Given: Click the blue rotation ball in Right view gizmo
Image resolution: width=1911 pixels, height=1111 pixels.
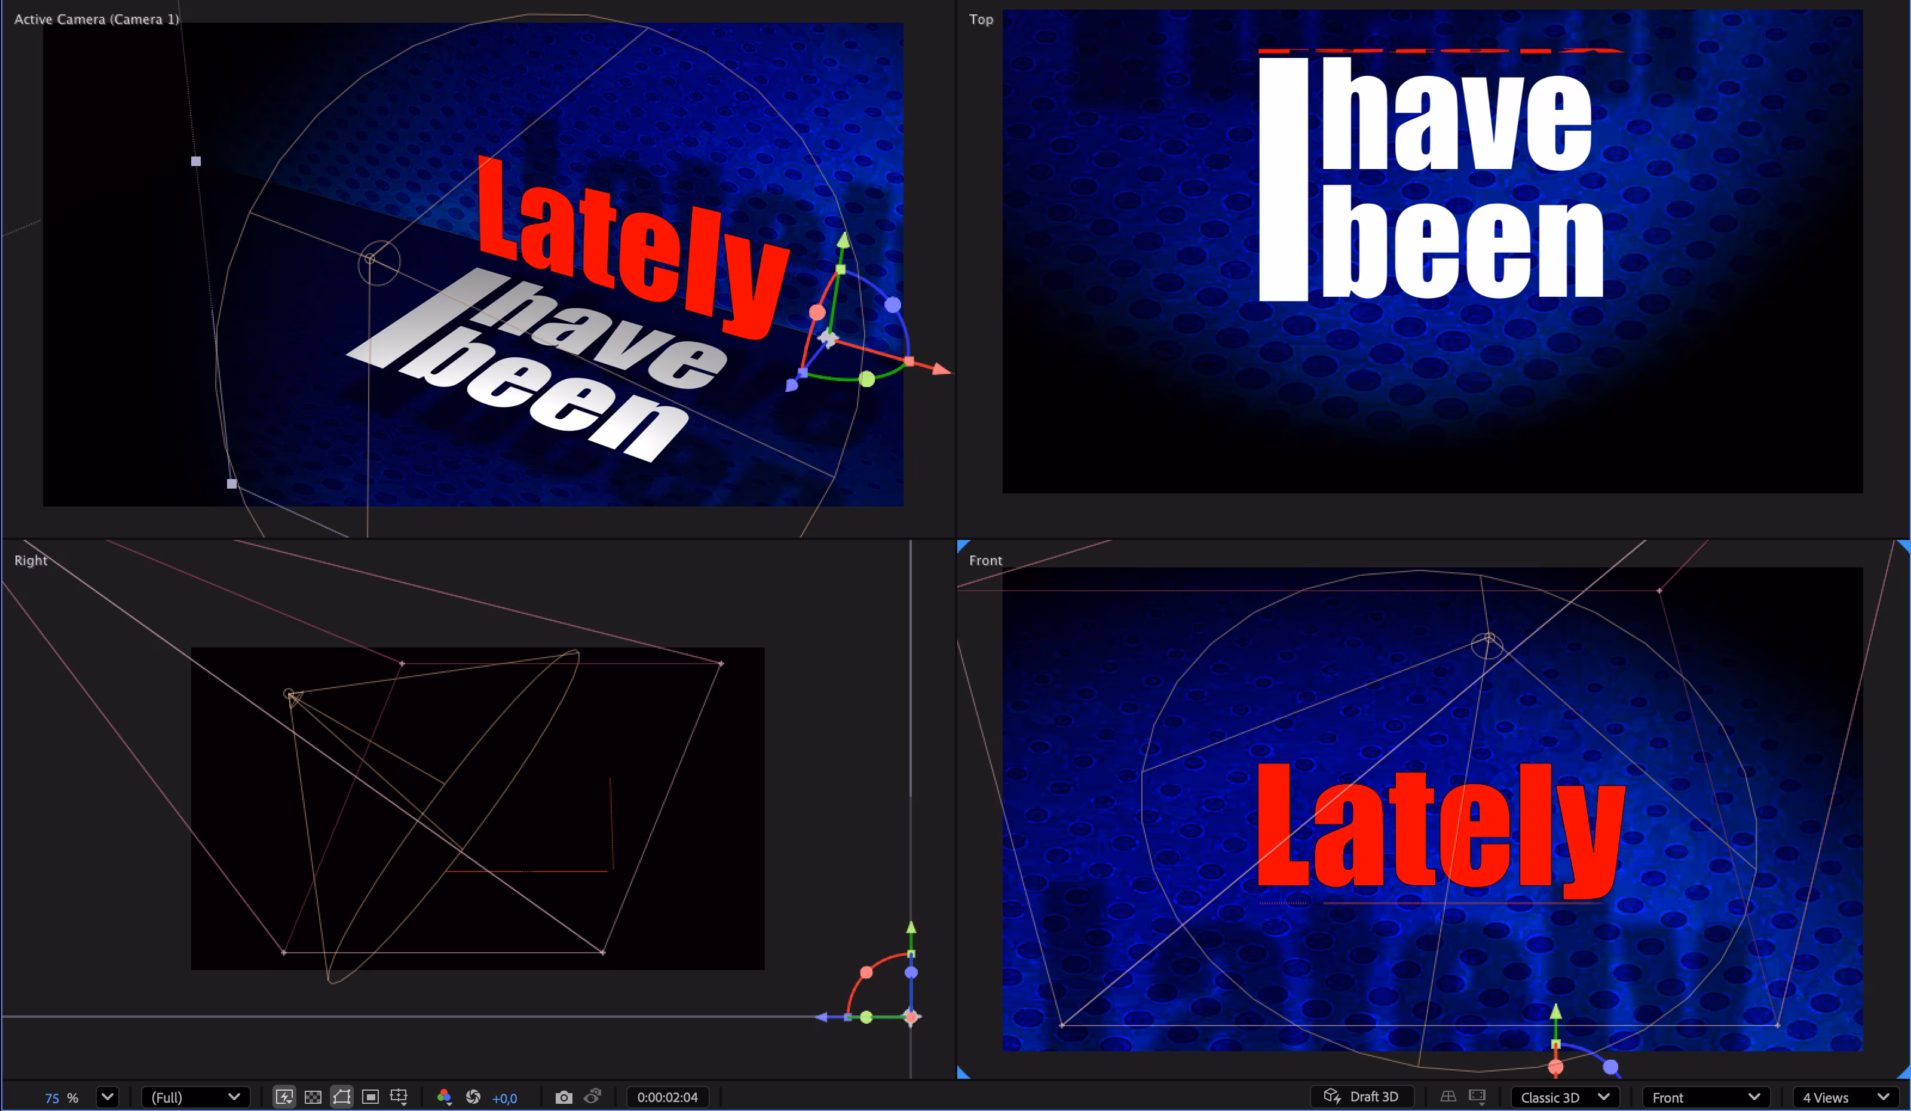Looking at the screenshot, I should click(x=911, y=972).
